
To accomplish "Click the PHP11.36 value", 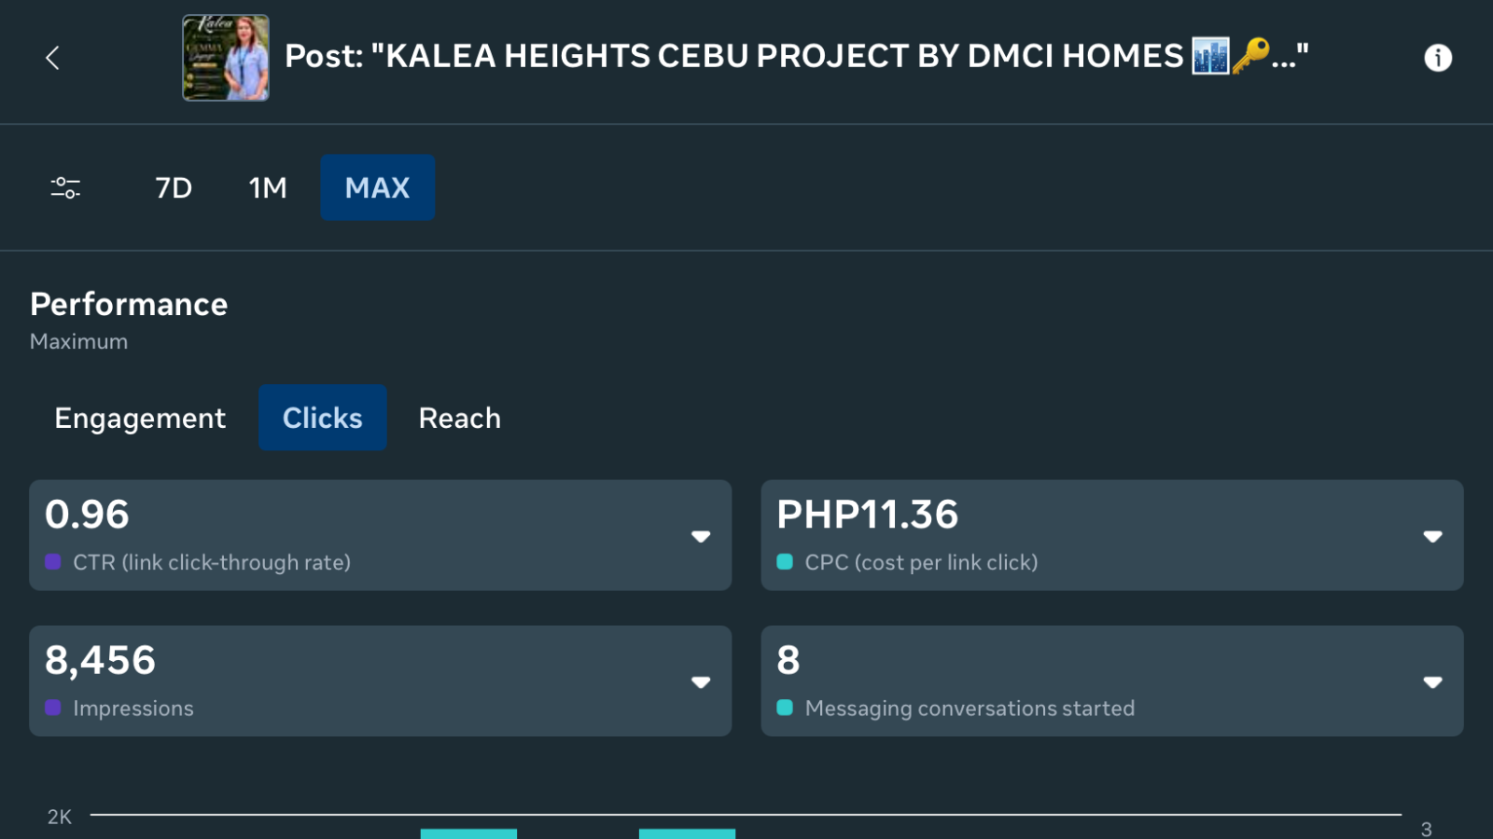I will click(868, 515).
